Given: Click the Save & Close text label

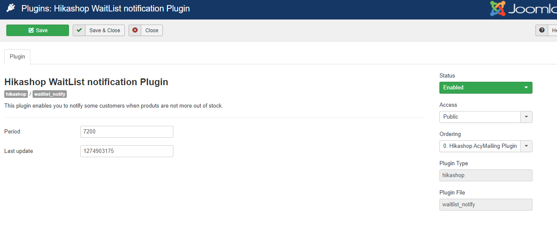Looking at the screenshot, I should click(104, 30).
